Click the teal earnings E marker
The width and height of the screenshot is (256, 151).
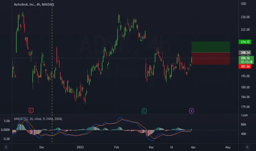pos(144,111)
